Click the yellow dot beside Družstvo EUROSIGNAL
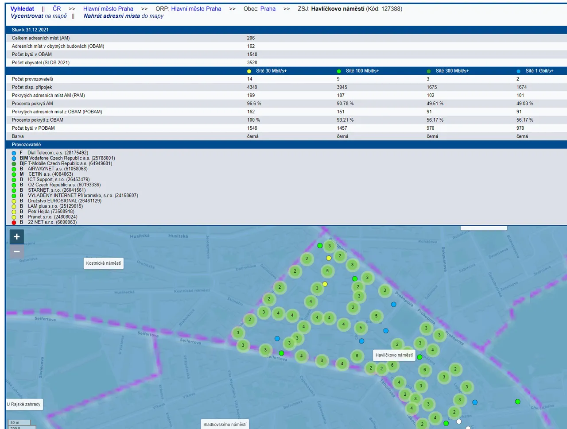 click(x=14, y=201)
